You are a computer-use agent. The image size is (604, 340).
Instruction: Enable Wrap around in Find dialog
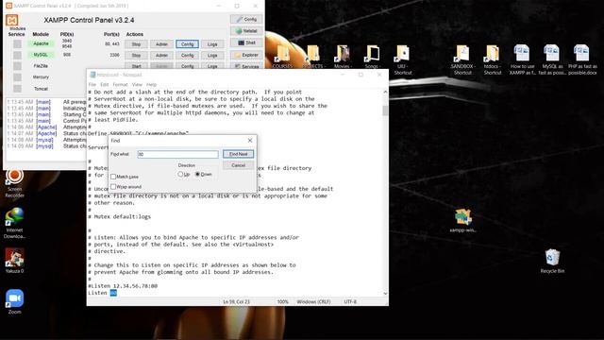pos(113,187)
